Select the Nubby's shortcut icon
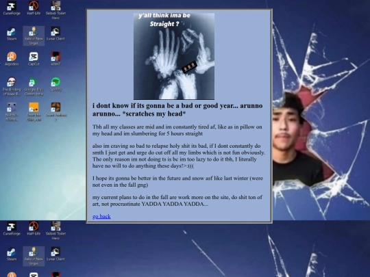Screen dimensions: 370x277 (12, 112)
